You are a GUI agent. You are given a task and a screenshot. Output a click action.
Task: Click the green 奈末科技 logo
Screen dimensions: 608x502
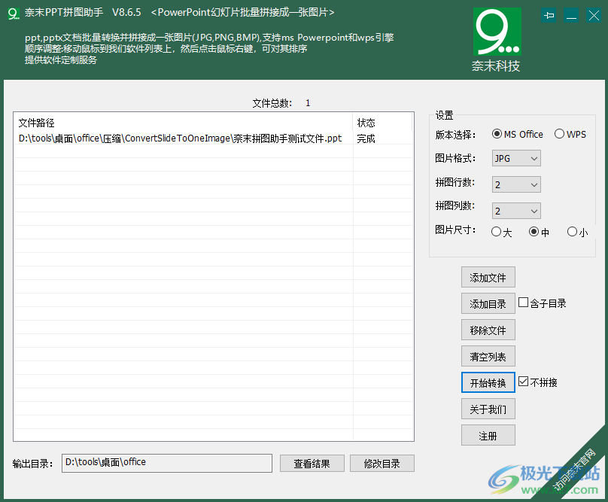coord(496,34)
